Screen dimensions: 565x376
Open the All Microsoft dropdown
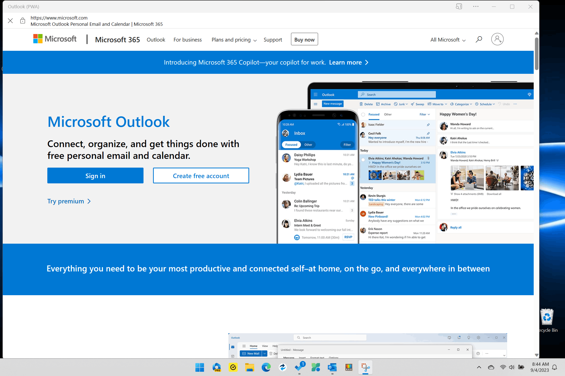point(447,40)
